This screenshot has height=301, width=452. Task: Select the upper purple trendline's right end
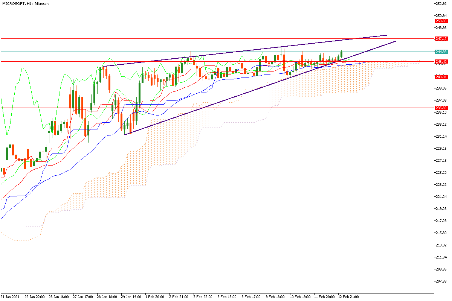[386, 35]
